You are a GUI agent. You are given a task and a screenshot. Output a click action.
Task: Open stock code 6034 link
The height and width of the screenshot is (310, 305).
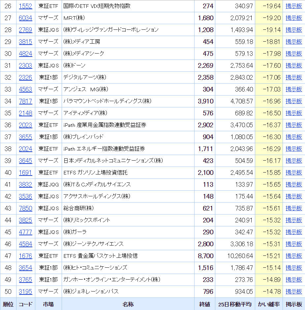(25, 18)
